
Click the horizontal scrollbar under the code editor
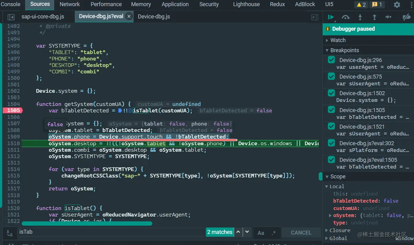(x=87, y=224)
